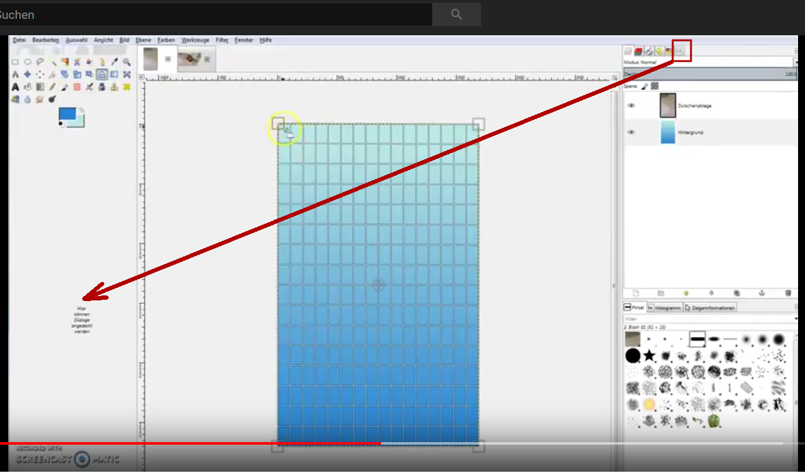Adjust the layer Deckkraft opacity slider
805x473 pixels.
pyautogui.click(x=710, y=74)
